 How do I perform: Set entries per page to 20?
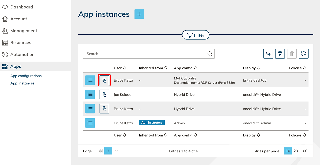[296, 151]
